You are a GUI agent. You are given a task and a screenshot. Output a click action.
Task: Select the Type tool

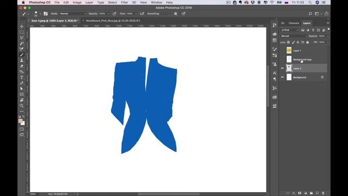coord(22,77)
